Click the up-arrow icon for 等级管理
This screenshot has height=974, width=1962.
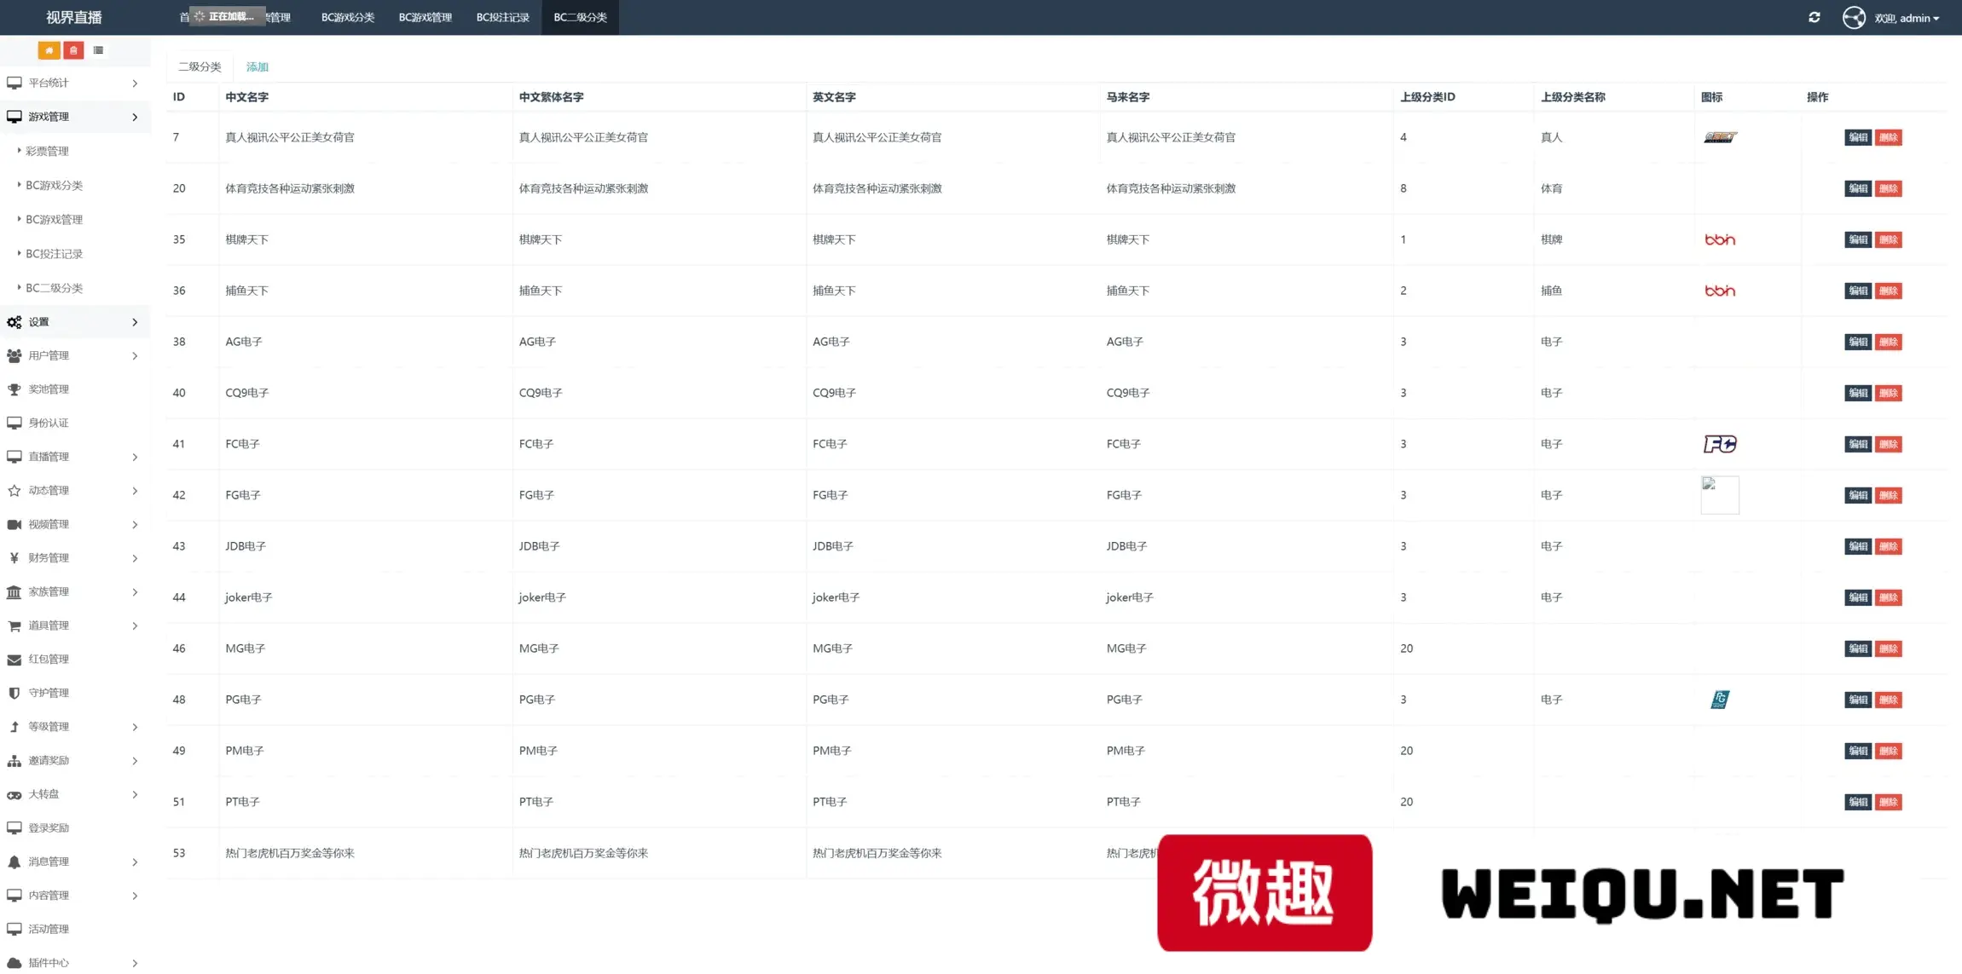click(x=14, y=727)
